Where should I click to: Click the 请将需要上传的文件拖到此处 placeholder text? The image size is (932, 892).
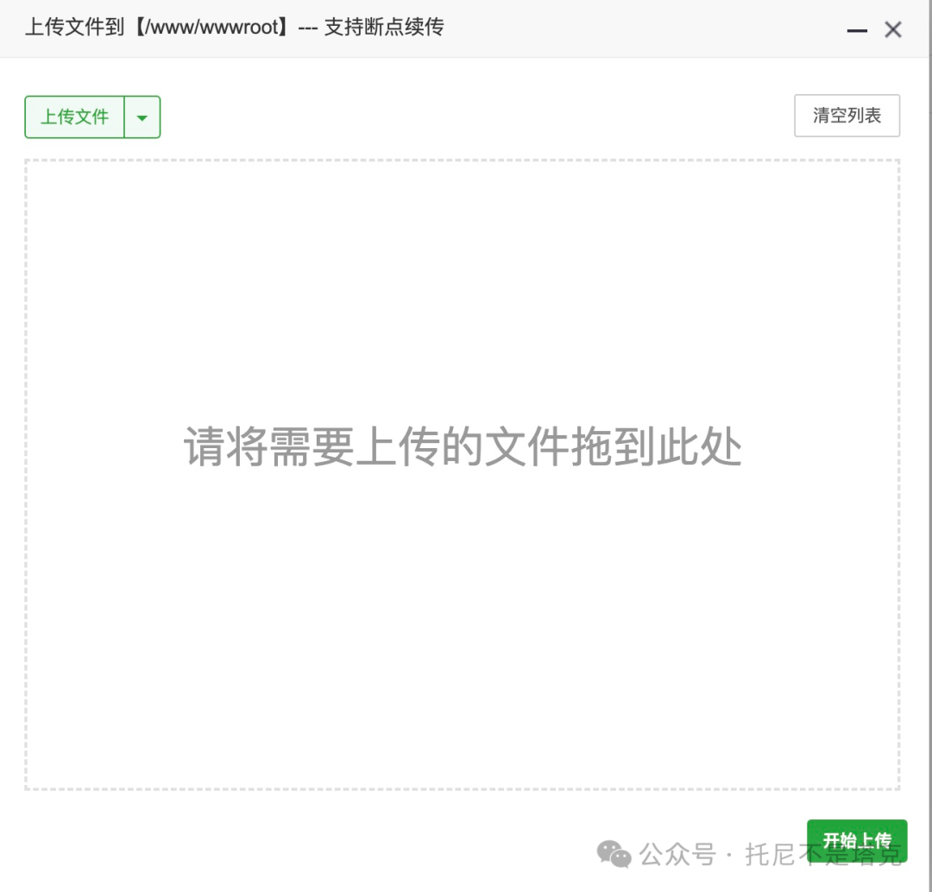click(x=463, y=446)
